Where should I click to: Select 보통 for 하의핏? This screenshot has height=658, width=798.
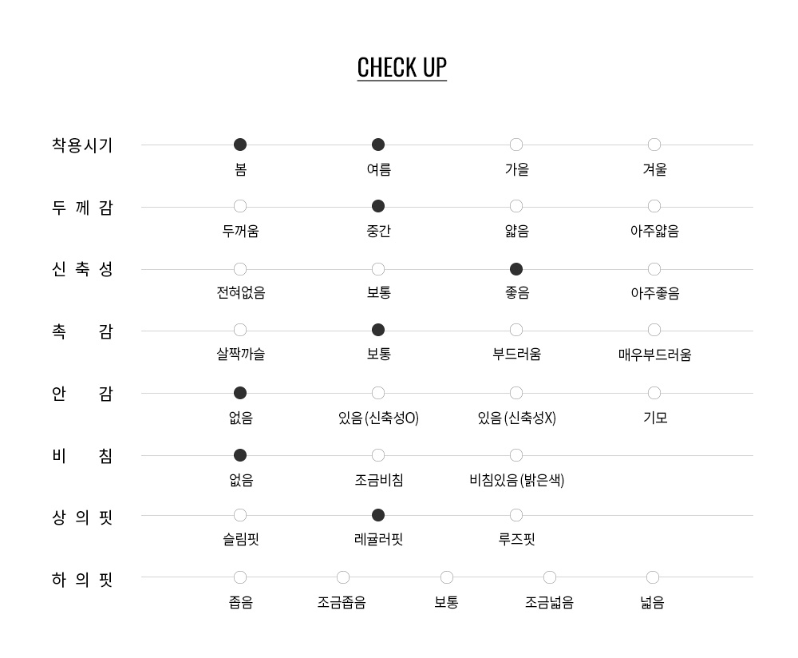point(447,577)
